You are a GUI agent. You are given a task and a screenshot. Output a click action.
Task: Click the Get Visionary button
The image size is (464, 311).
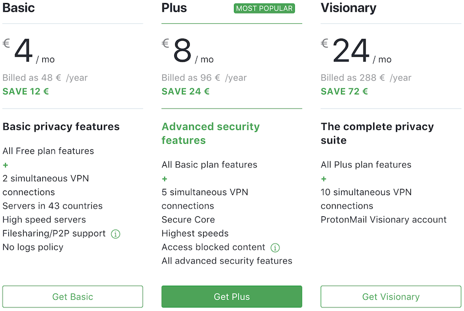391,297
